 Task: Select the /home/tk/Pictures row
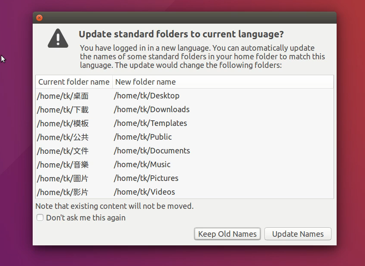[x=184, y=178]
